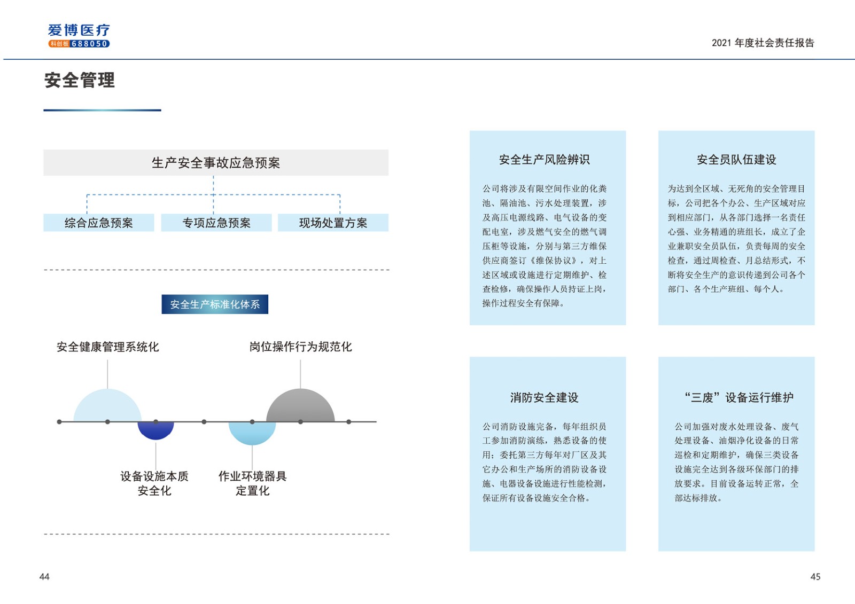Click the 爱博医疗 company logo
The image size is (855, 604).
point(79,30)
